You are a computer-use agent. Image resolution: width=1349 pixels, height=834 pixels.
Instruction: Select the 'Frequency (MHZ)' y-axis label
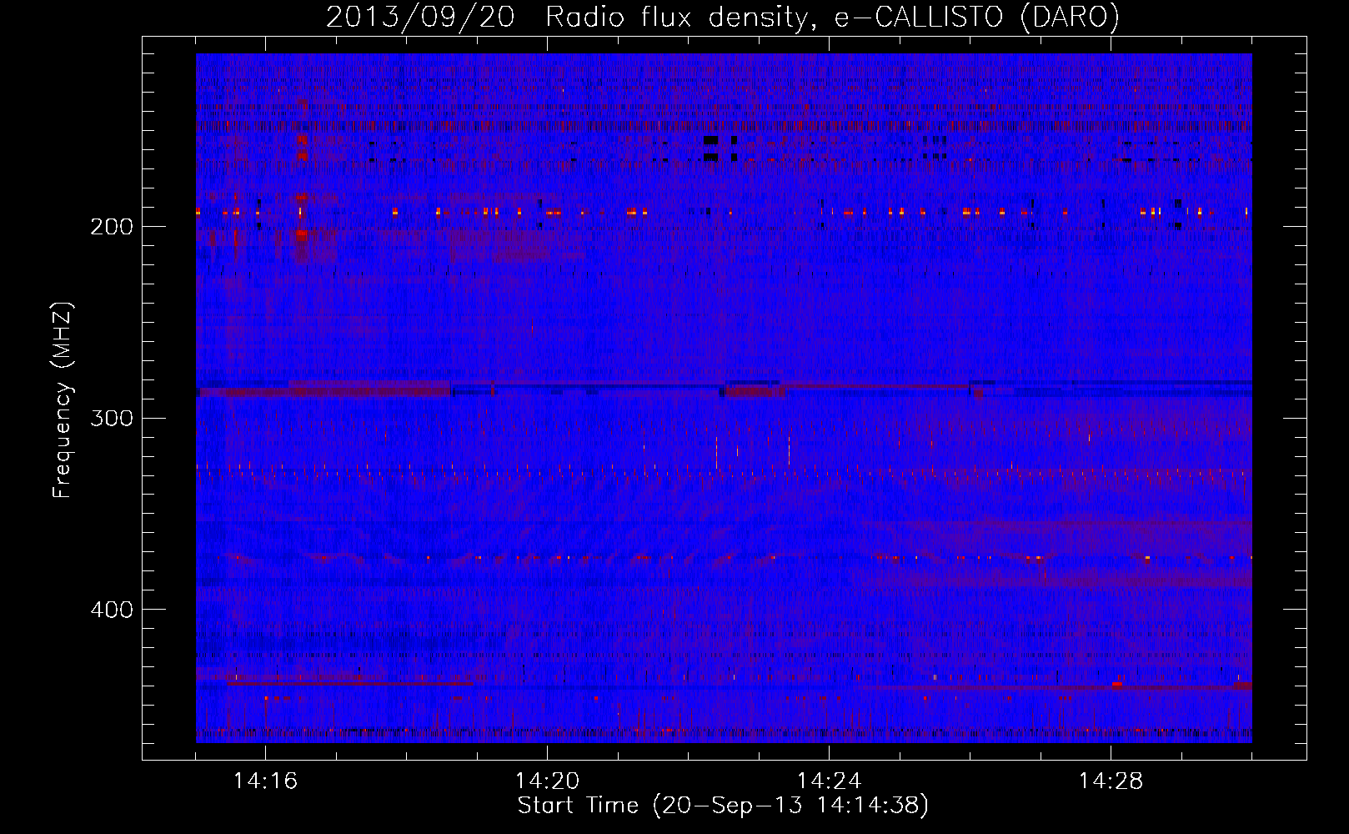tap(63, 400)
